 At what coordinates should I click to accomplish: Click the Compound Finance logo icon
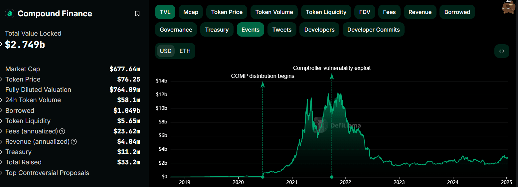pyautogui.click(x=9, y=13)
